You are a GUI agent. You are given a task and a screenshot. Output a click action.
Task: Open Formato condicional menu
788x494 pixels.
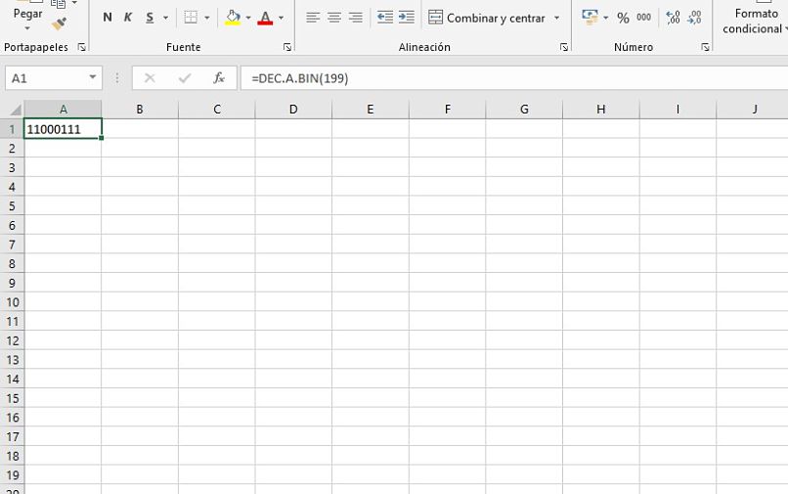pos(754,22)
